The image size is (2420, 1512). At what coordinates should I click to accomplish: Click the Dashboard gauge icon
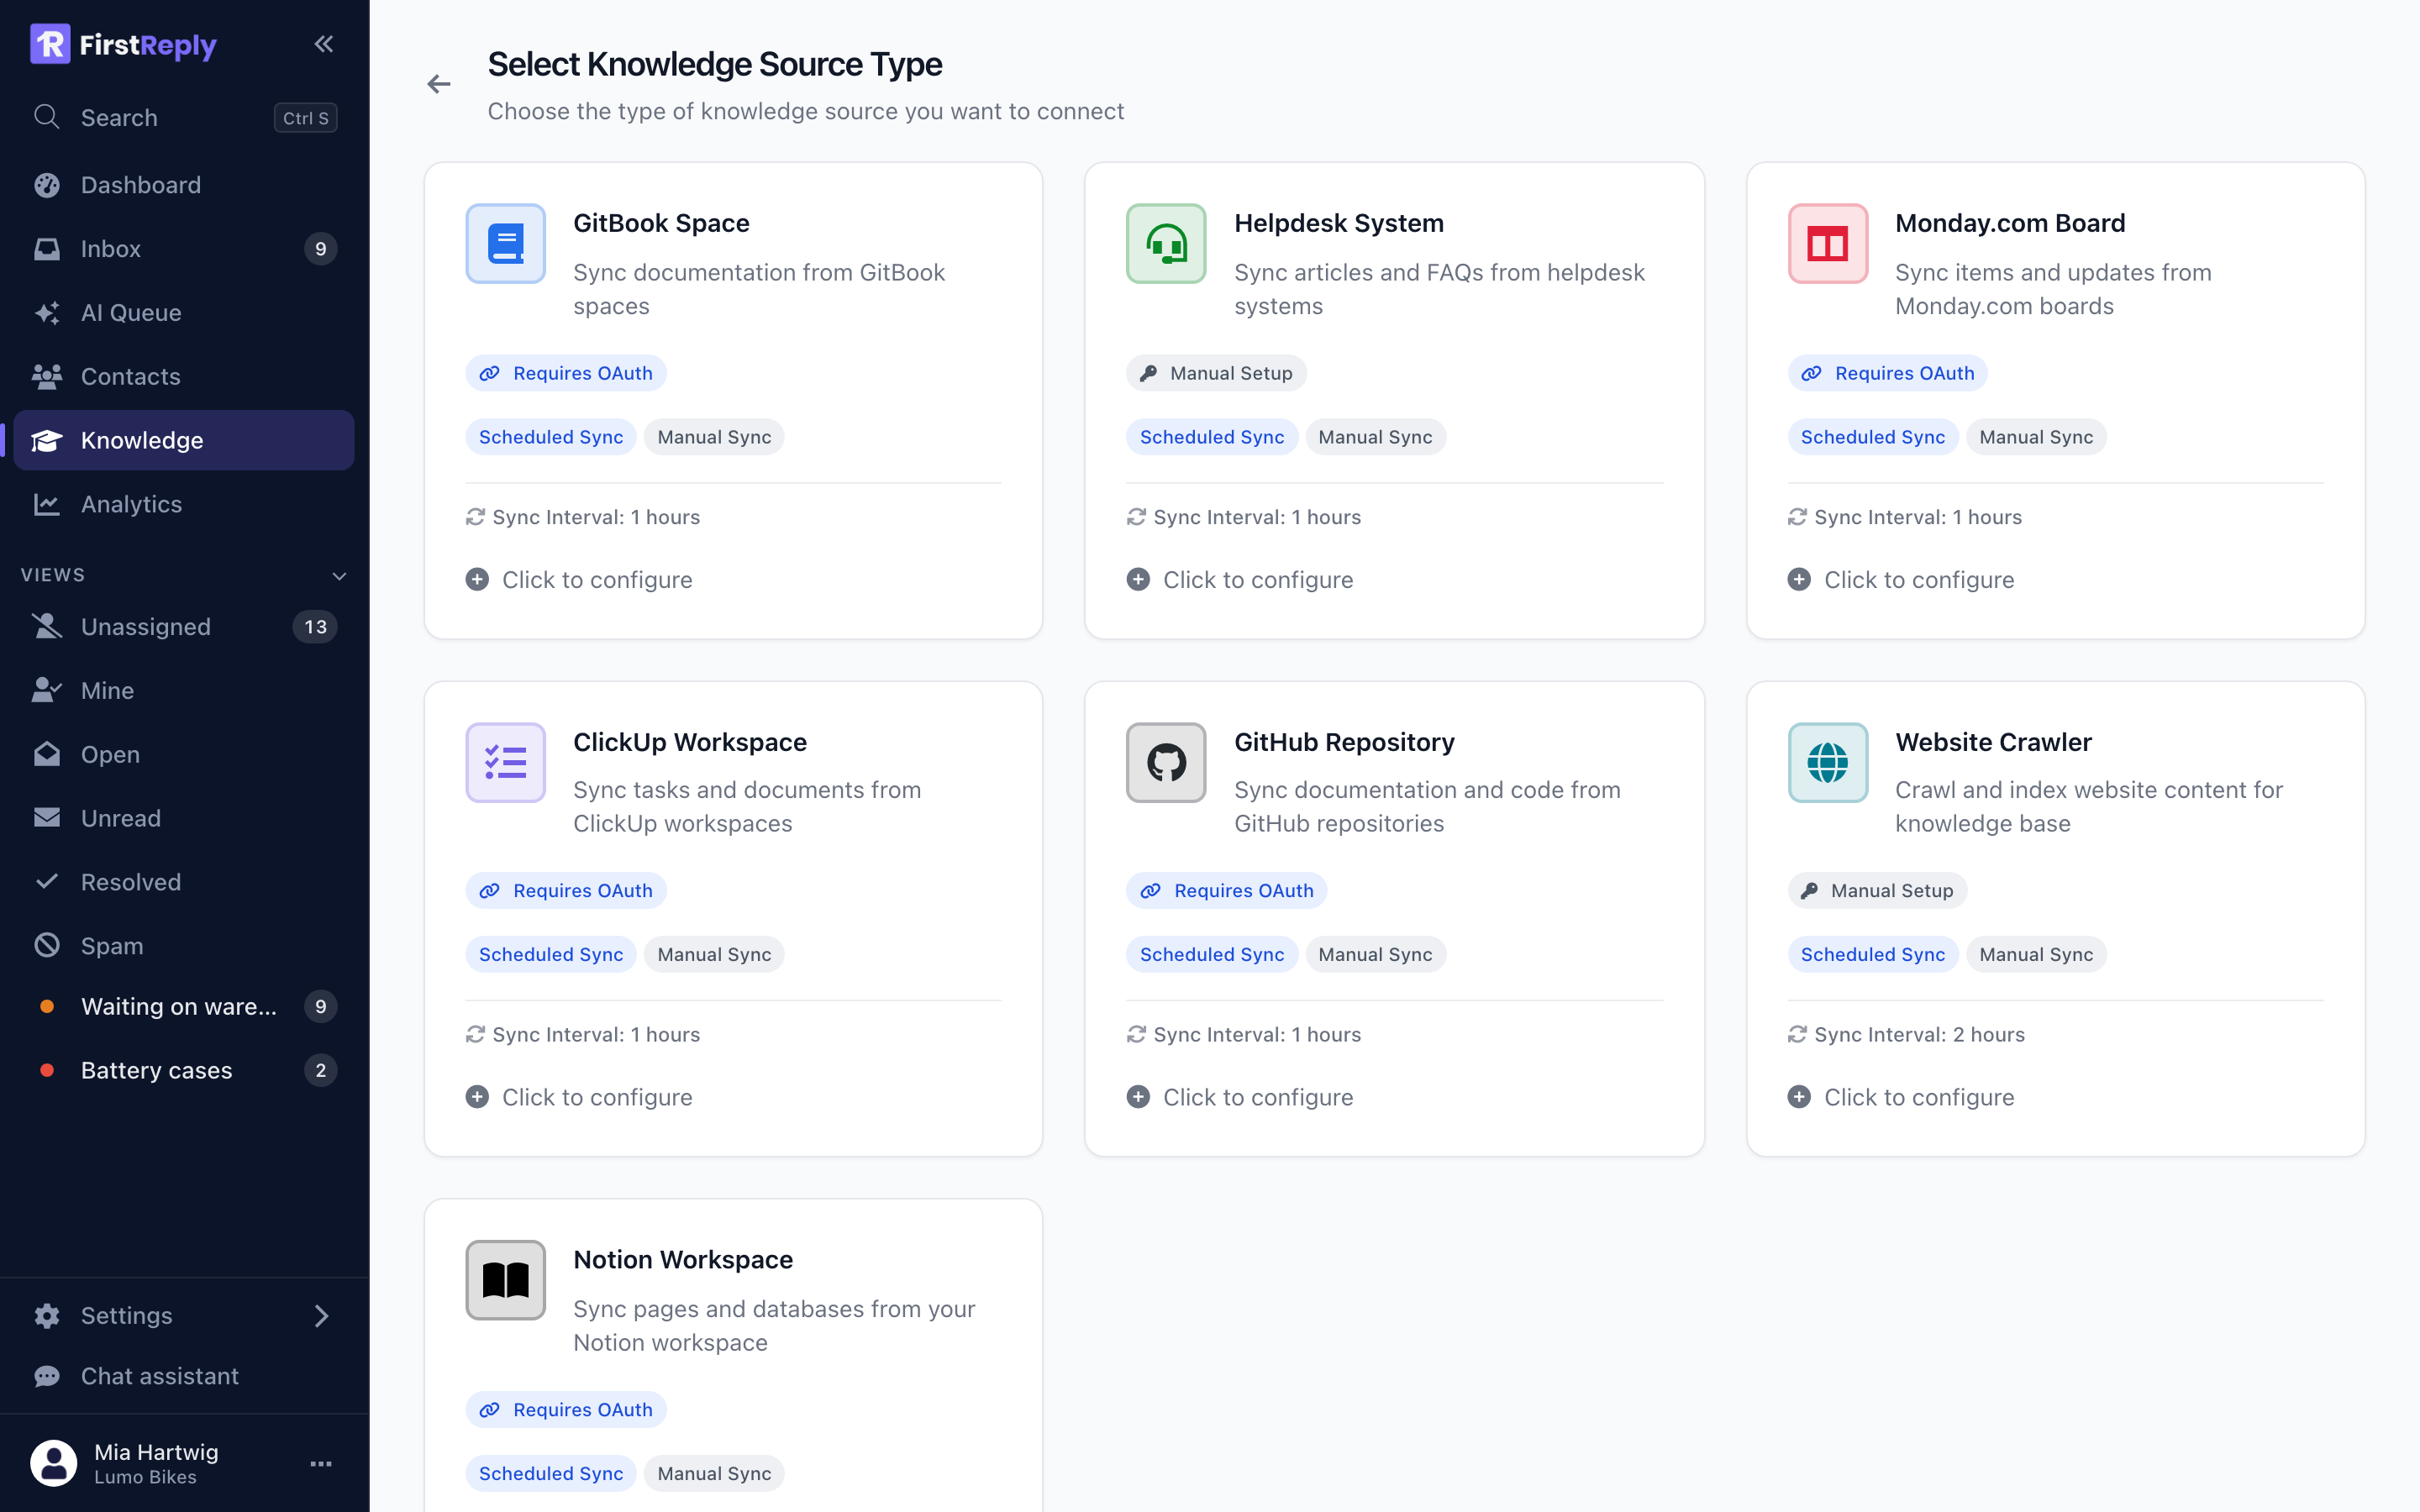pyautogui.click(x=47, y=185)
